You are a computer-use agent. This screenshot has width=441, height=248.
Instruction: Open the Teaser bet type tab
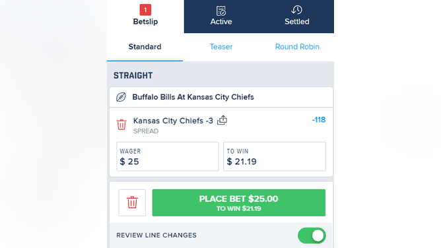[221, 47]
